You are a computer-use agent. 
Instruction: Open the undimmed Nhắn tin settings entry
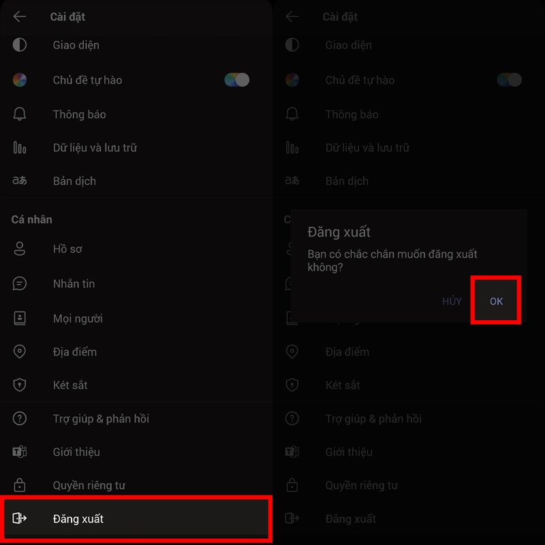pyautogui.click(x=74, y=283)
